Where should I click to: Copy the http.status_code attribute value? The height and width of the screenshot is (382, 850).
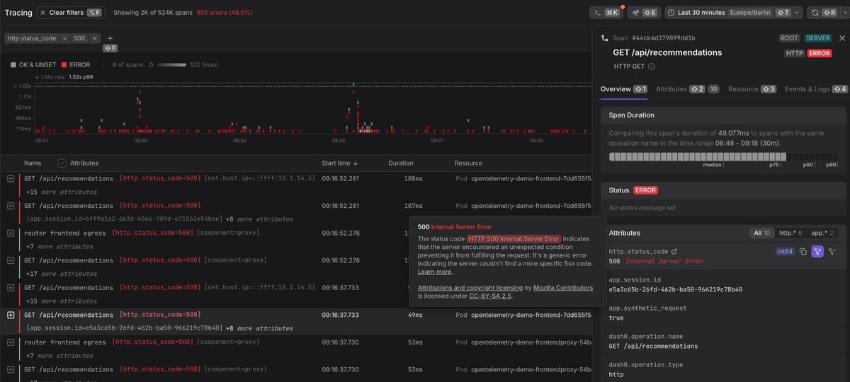[x=803, y=251]
